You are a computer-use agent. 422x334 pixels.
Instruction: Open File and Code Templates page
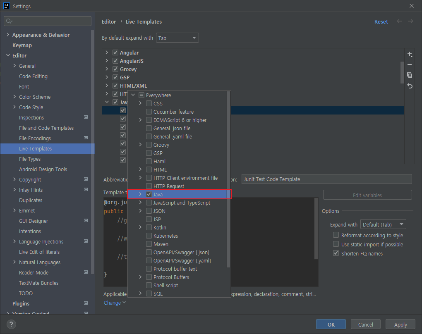coord(46,128)
